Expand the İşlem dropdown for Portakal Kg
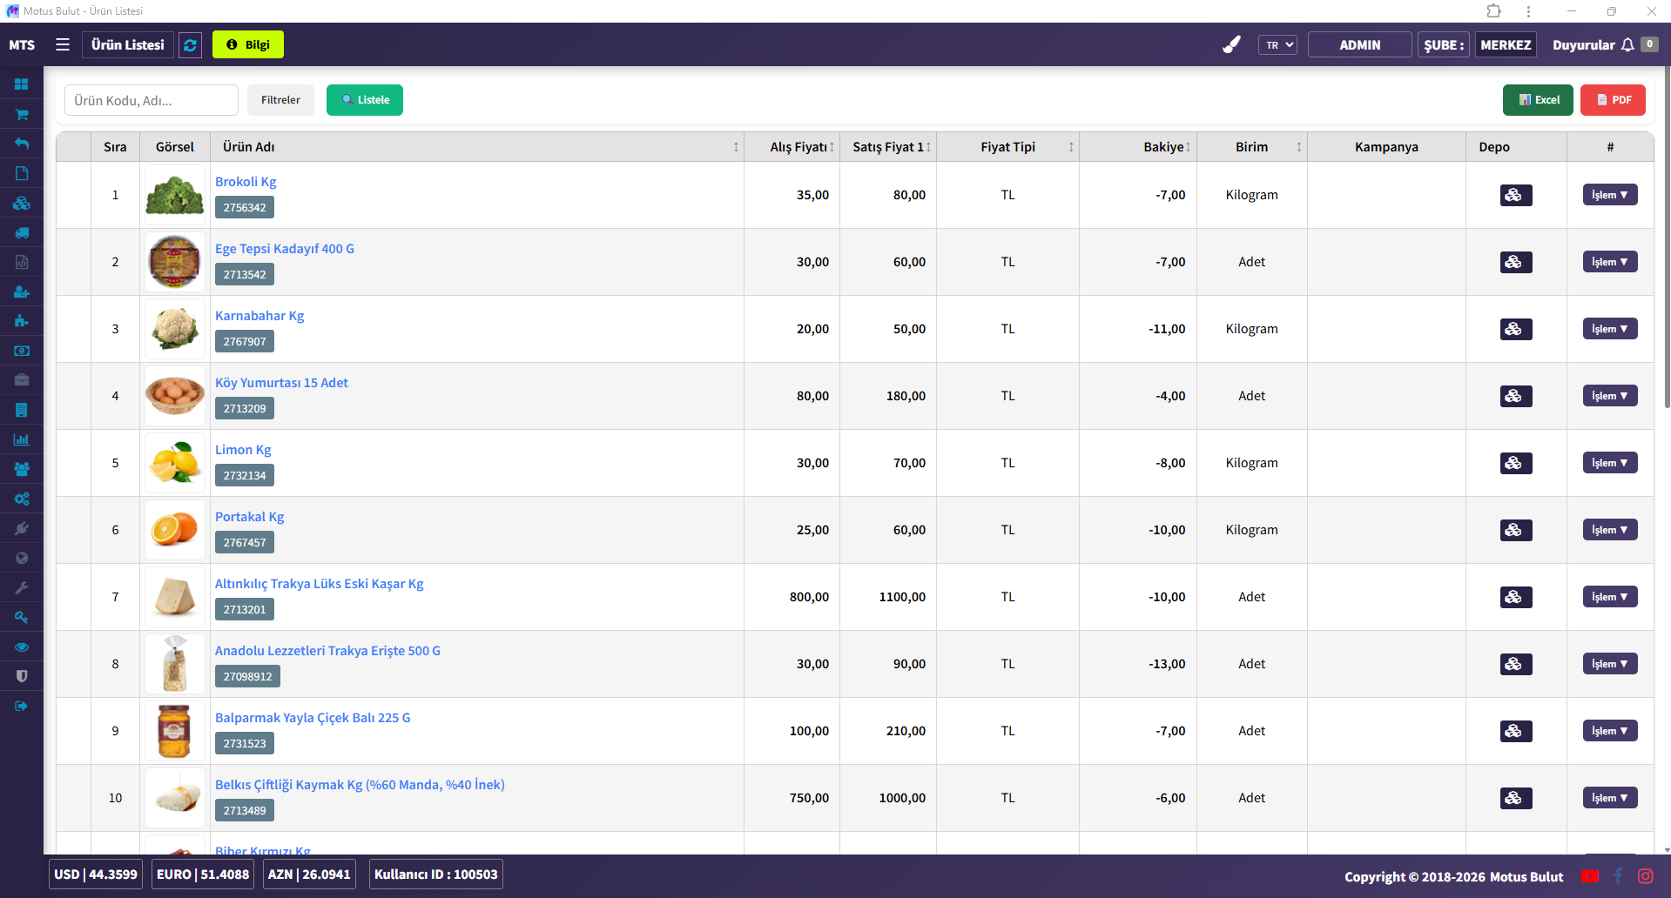1671x898 pixels. (x=1609, y=530)
